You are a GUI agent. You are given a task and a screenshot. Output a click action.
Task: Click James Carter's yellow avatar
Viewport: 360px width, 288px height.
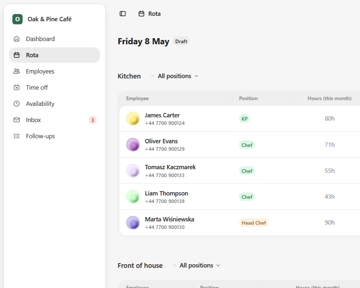pos(133,118)
